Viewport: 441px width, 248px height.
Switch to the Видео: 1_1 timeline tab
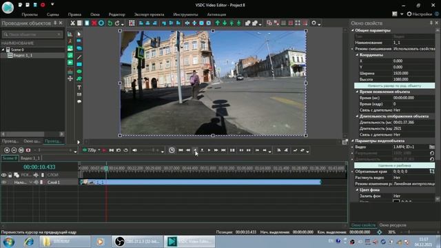pos(30,158)
